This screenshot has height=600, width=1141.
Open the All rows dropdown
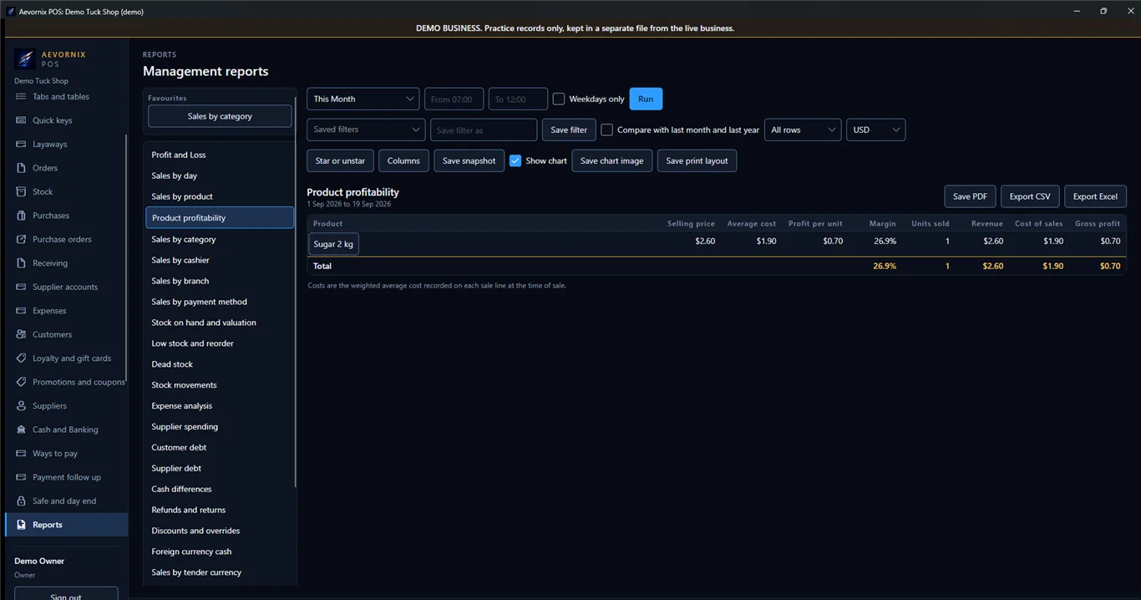coord(803,130)
